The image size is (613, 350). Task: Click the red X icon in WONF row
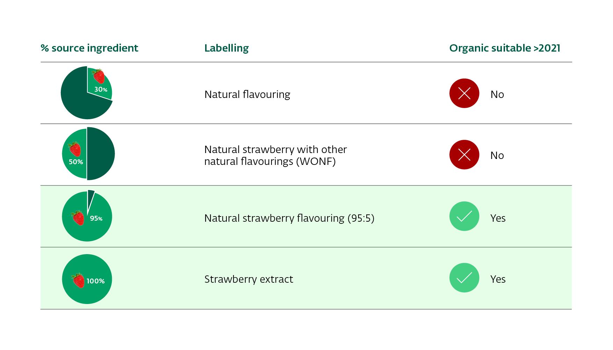click(x=464, y=155)
